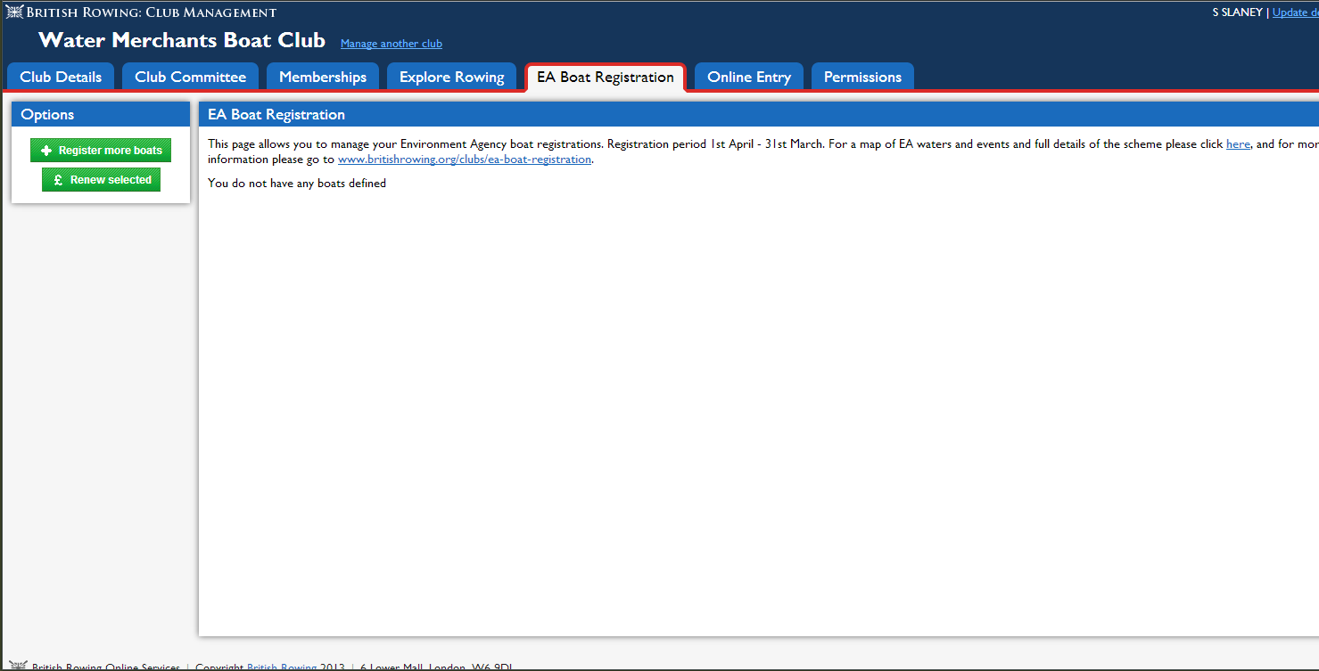Open the Club Details tab

[x=61, y=77]
